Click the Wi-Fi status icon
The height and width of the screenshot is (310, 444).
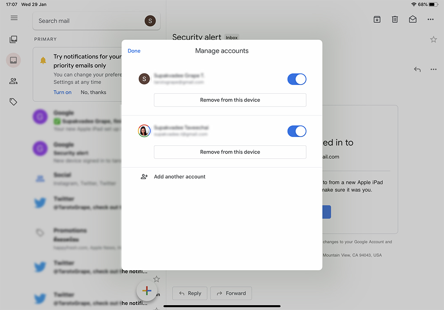414,4
